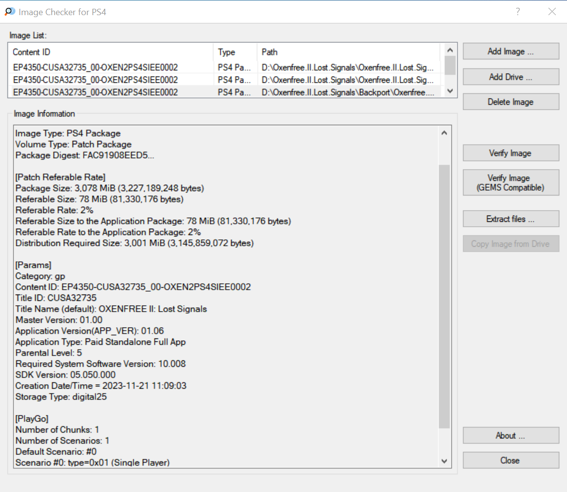The image size is (567, 492).
Task: Click the Type column header
Action: (x=235, y=52)
